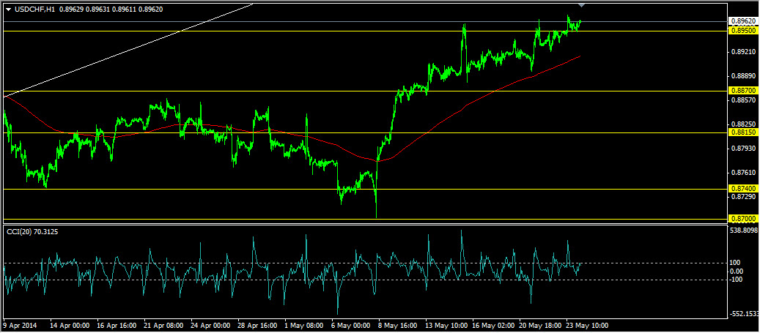The width and height of the screenshot is (760, 333).
Task: Select the yellow 0.88150 price label
Action: tap(742, 132)
